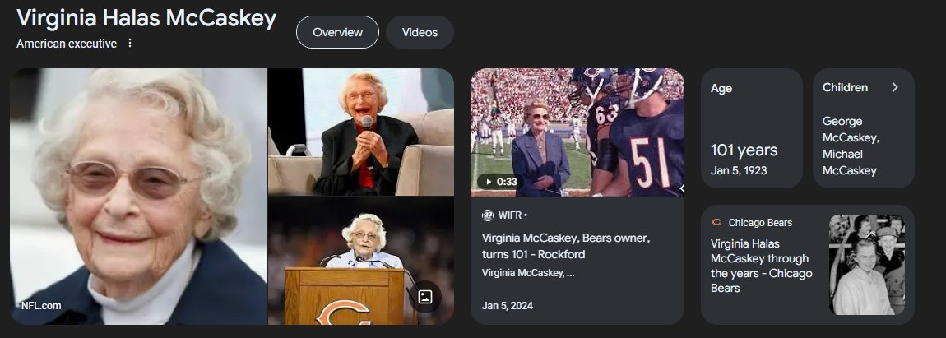Expand the Children card chevron
Screen dimensions: 946x338
coord(895,87)
